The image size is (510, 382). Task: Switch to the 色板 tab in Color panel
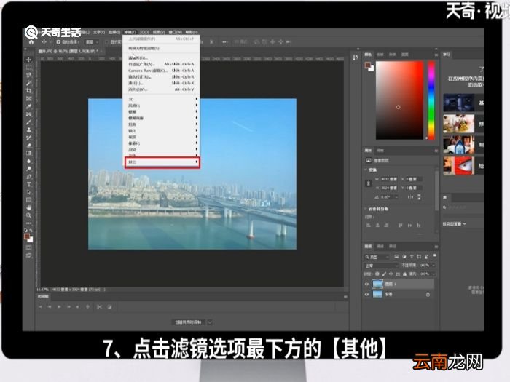click(x=380, y=55)
